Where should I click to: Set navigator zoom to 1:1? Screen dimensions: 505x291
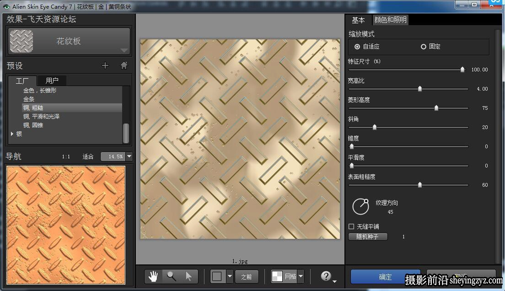[x=66, y=156]
